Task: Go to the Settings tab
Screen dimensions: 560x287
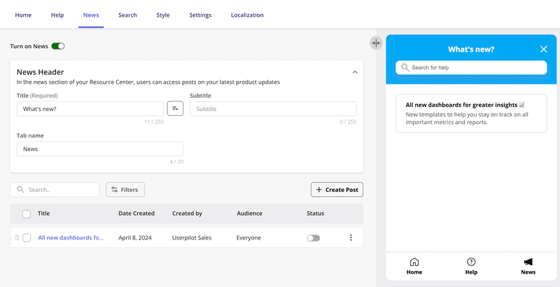Action: pyautogui.click(x=200, y=15)
